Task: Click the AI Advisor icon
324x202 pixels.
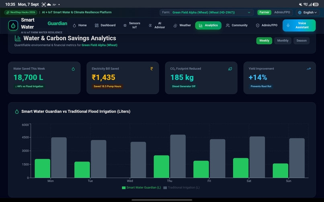Action: (150, 25)
